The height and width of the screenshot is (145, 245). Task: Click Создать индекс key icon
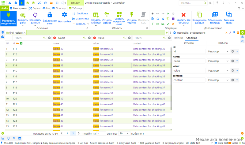tap(107, 15)
